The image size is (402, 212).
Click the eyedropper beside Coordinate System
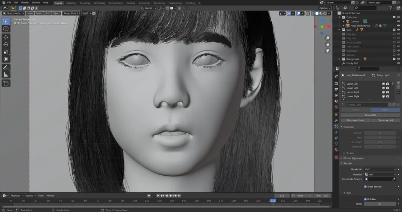[394, 179]
